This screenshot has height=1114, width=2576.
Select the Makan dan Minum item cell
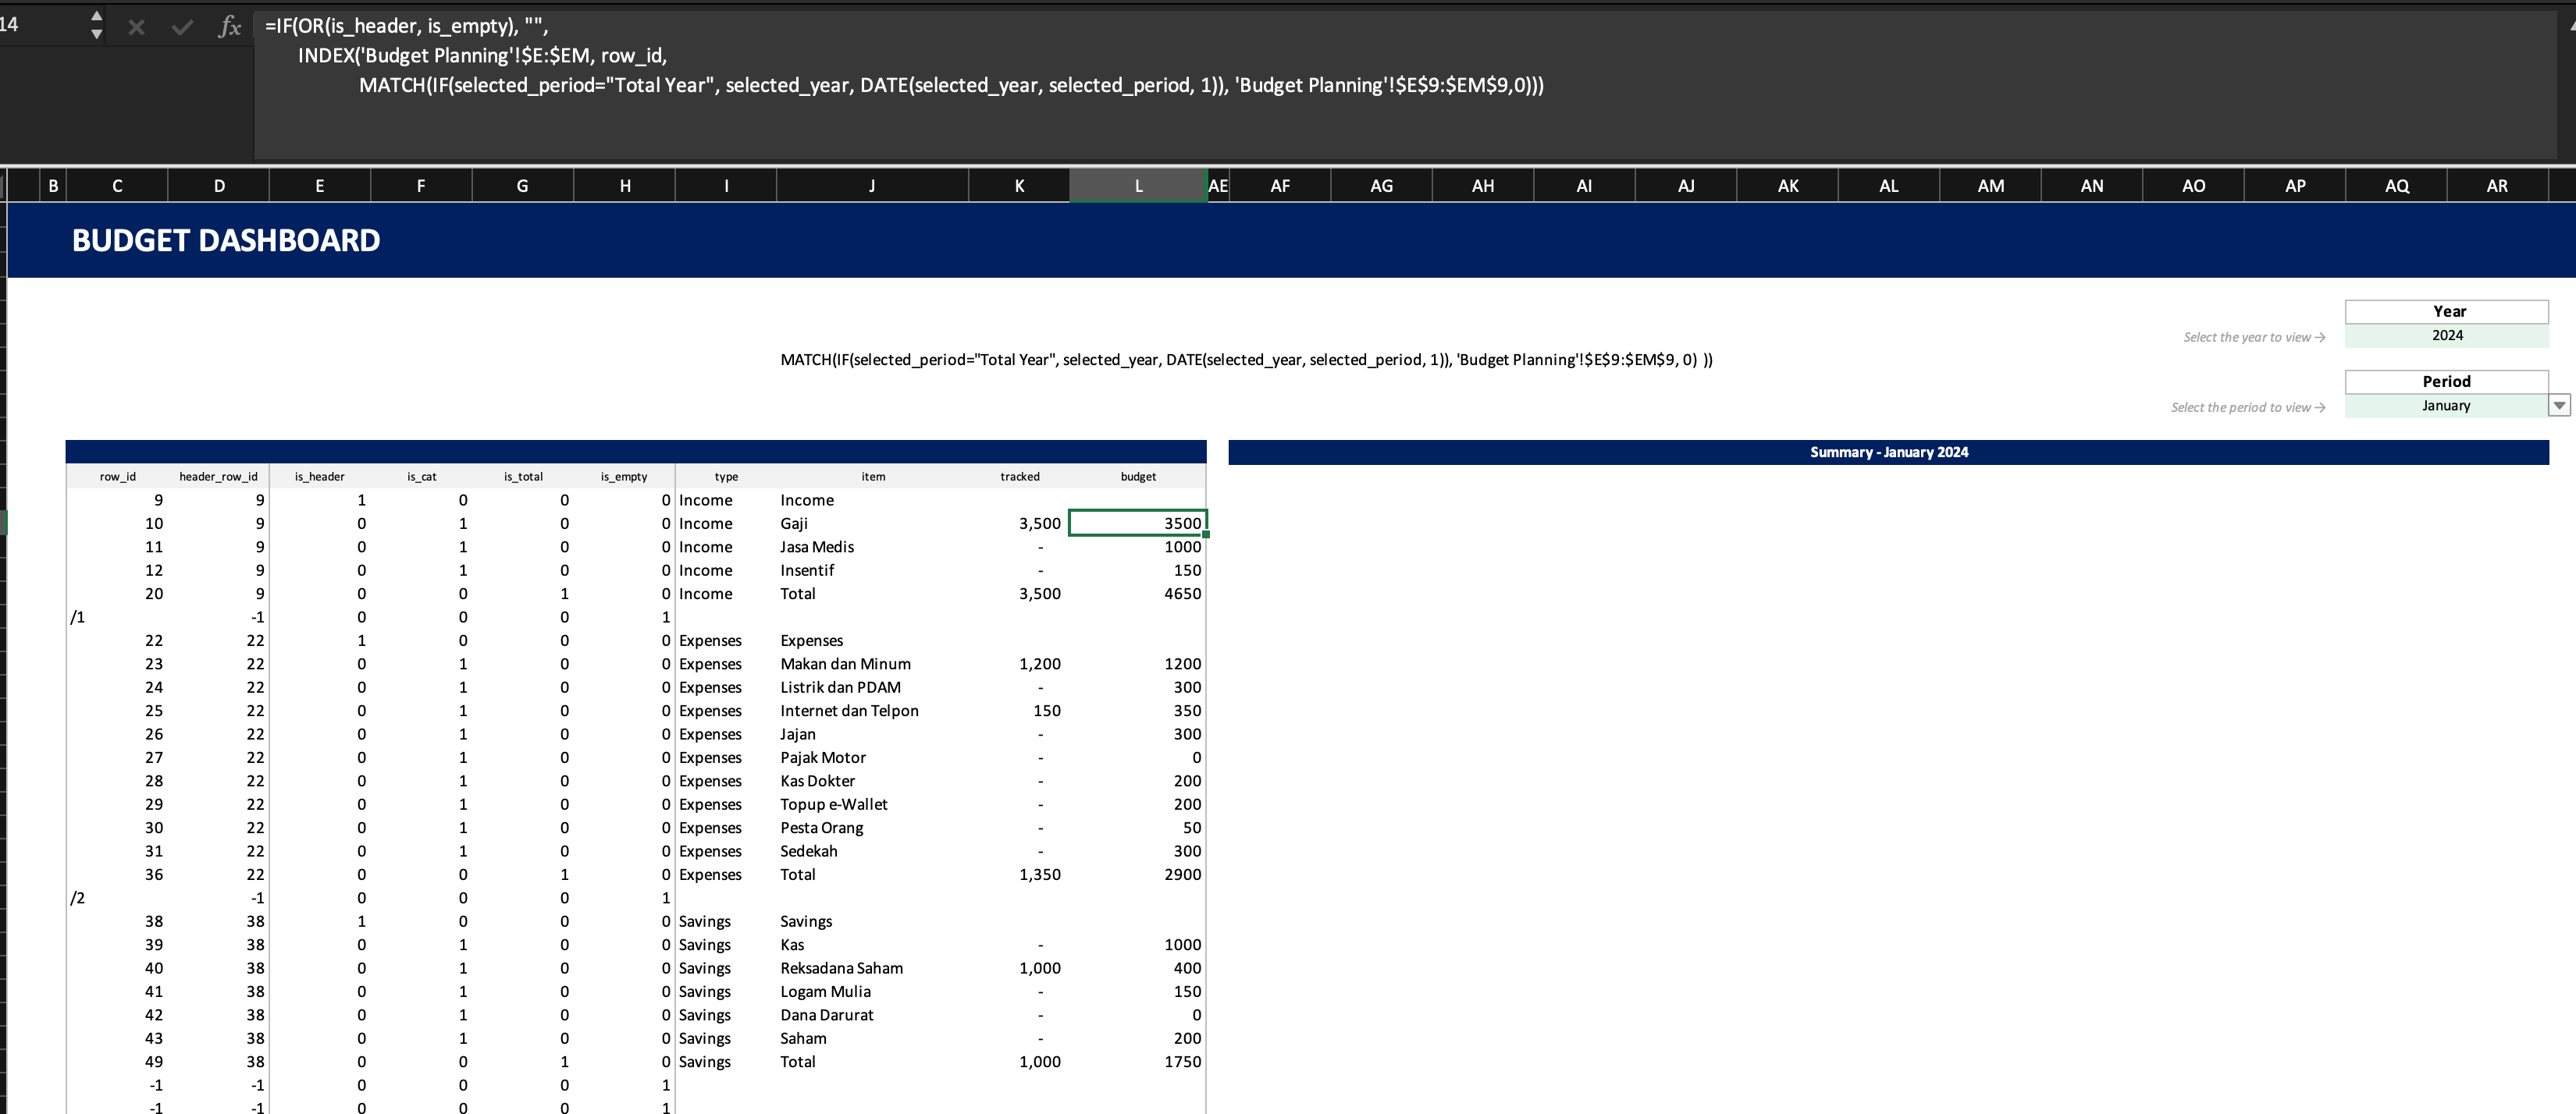845,663
